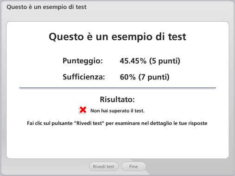
Task: Click the red X failed-result icon
Action: (x=83, y=110)
